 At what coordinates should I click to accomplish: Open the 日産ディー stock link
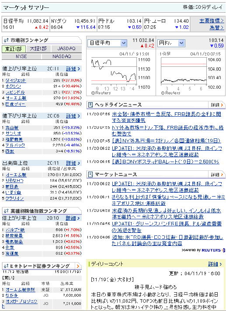[x=15, y=104]
